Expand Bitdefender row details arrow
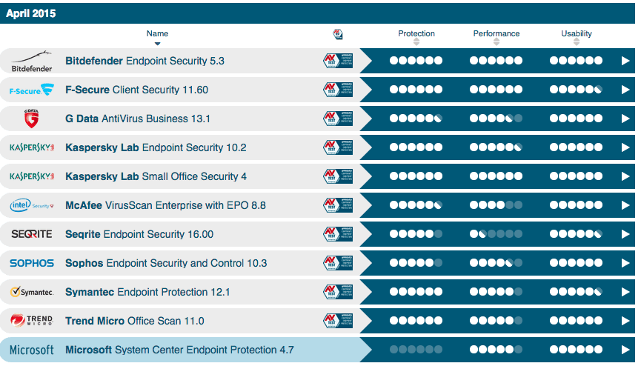Viewport: 641px width, 366px height. [x=625, y=61]
